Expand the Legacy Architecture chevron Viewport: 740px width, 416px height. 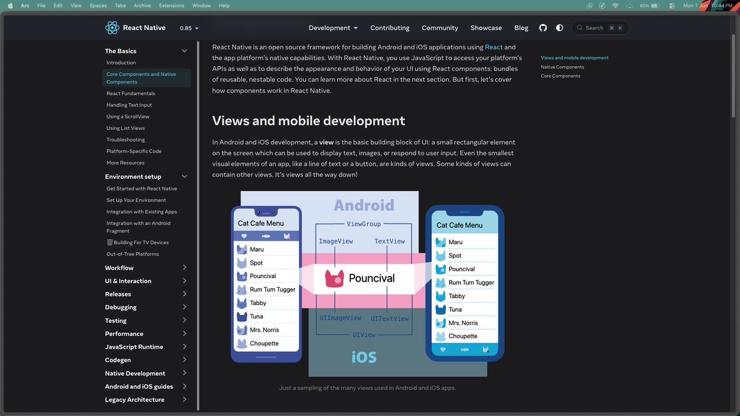tap(184, 399)
